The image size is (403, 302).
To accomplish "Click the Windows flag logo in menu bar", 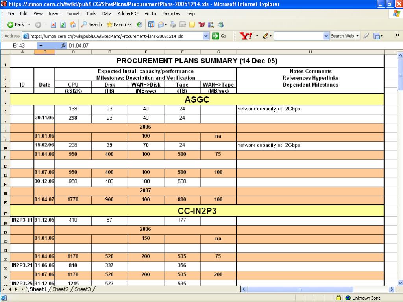I will click(x=397, y=13).
